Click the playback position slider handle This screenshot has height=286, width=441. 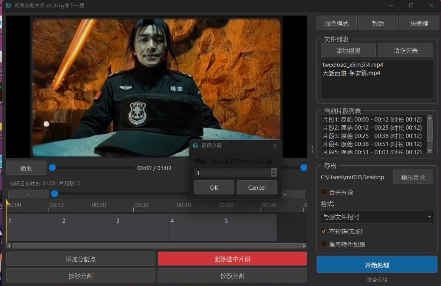52,168
